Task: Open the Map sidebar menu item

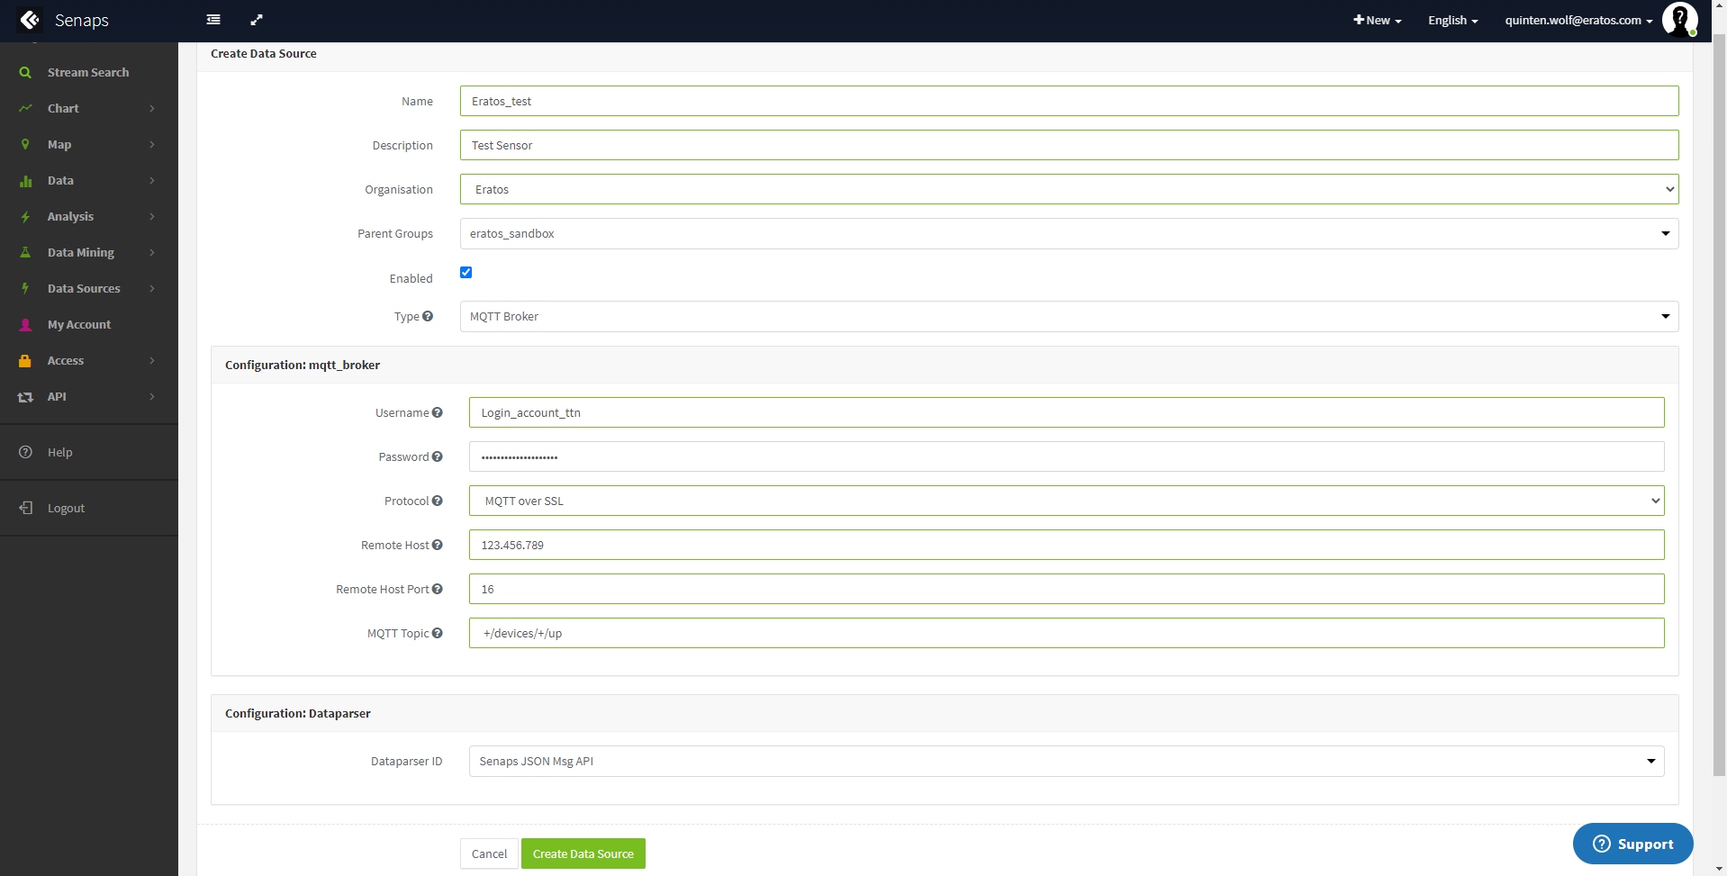Action: (88, 144)
